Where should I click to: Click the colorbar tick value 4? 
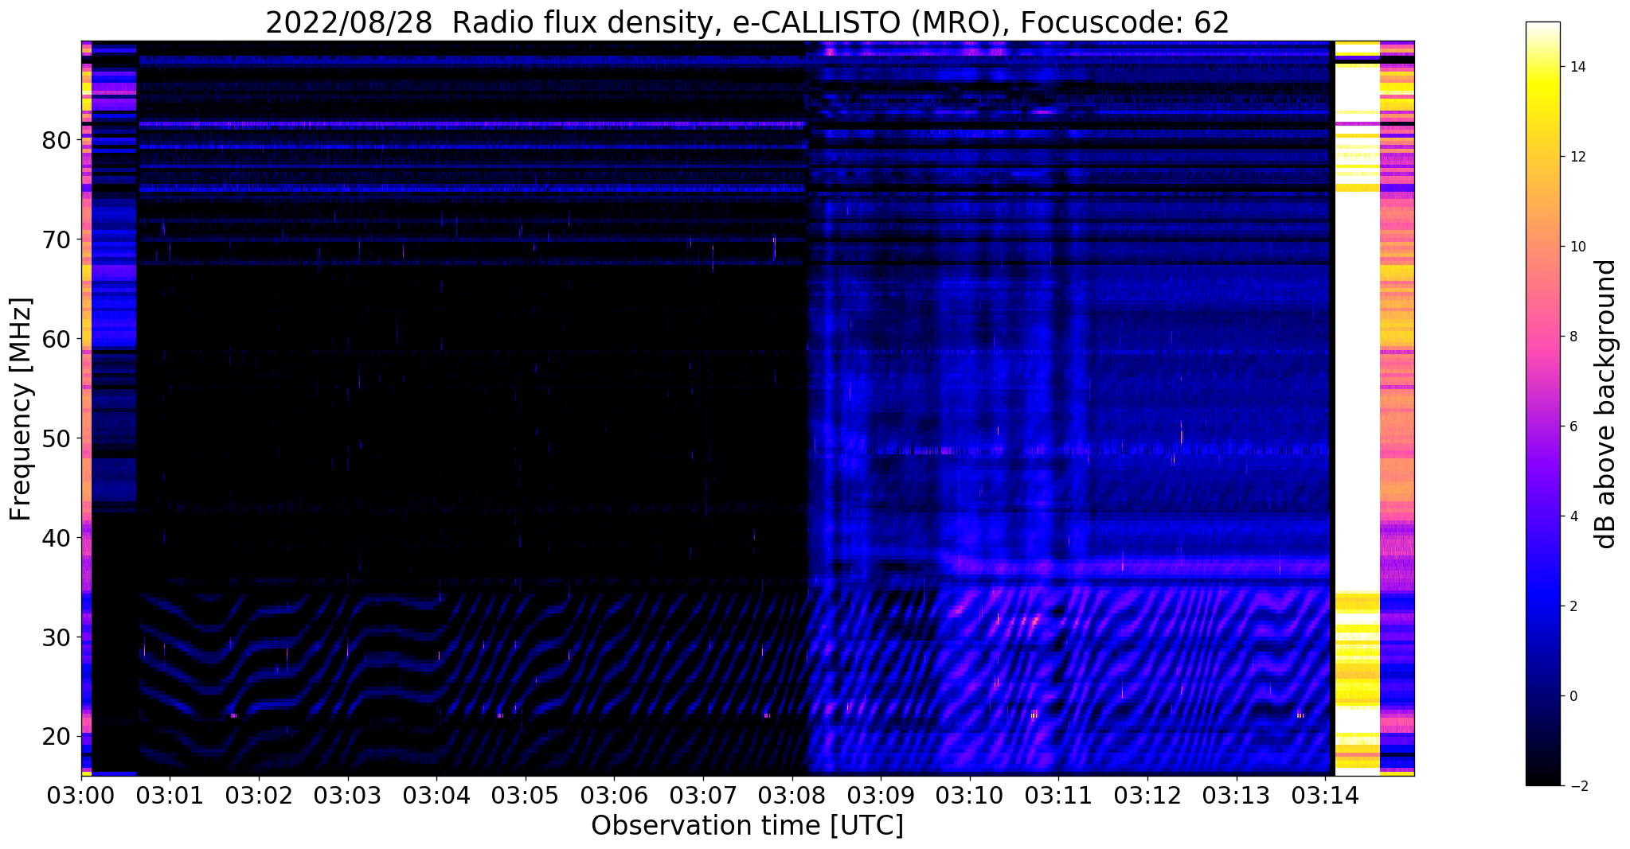pos(1573,516)
